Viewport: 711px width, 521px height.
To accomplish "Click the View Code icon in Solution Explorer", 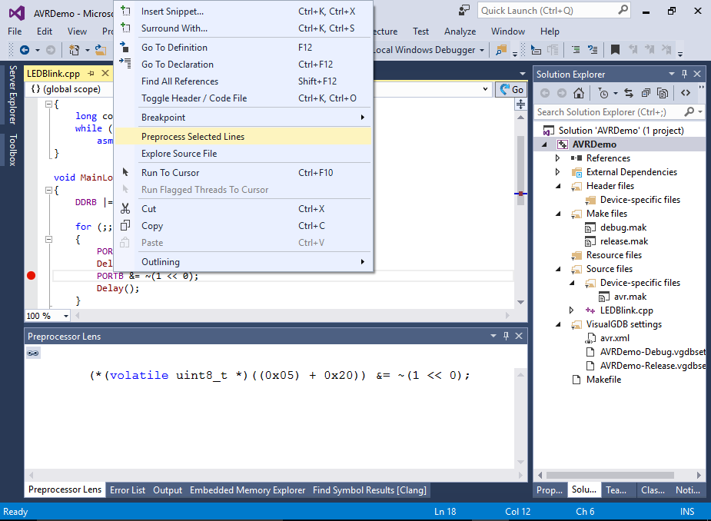I will pos(685,93).
